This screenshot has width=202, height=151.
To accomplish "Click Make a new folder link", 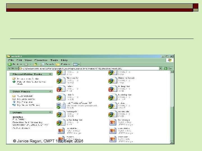I will click(x=28, y=79).
